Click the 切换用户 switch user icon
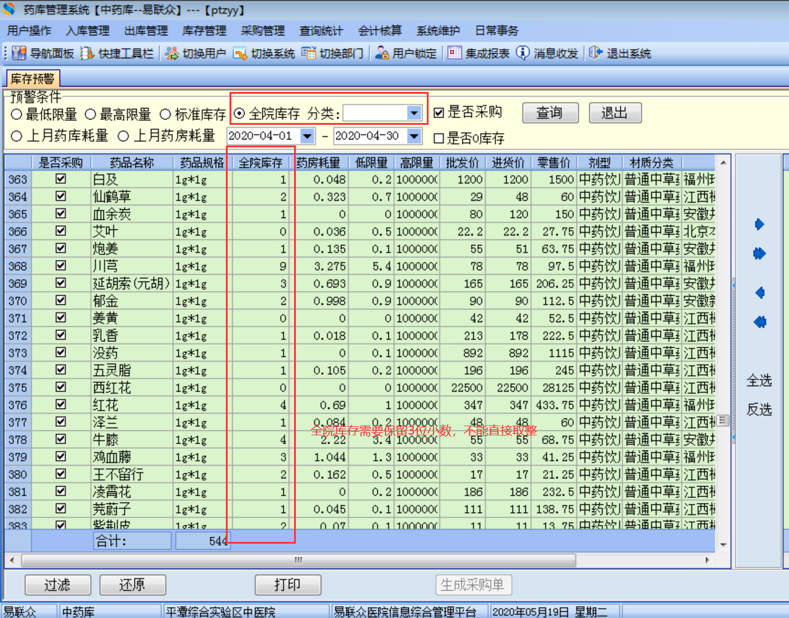This screenshot has width=789, height=618. pyautogui.click(x=172, y=54)
